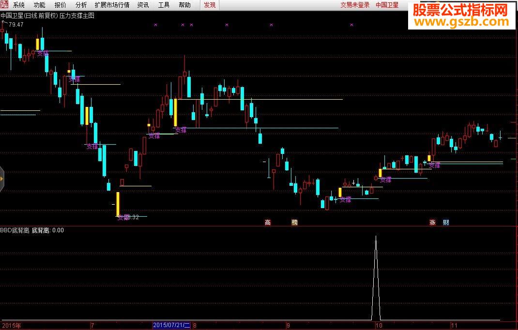Click the 财 info marker
The height and width of the screenshot is (330, 518).
click(446, 222)
